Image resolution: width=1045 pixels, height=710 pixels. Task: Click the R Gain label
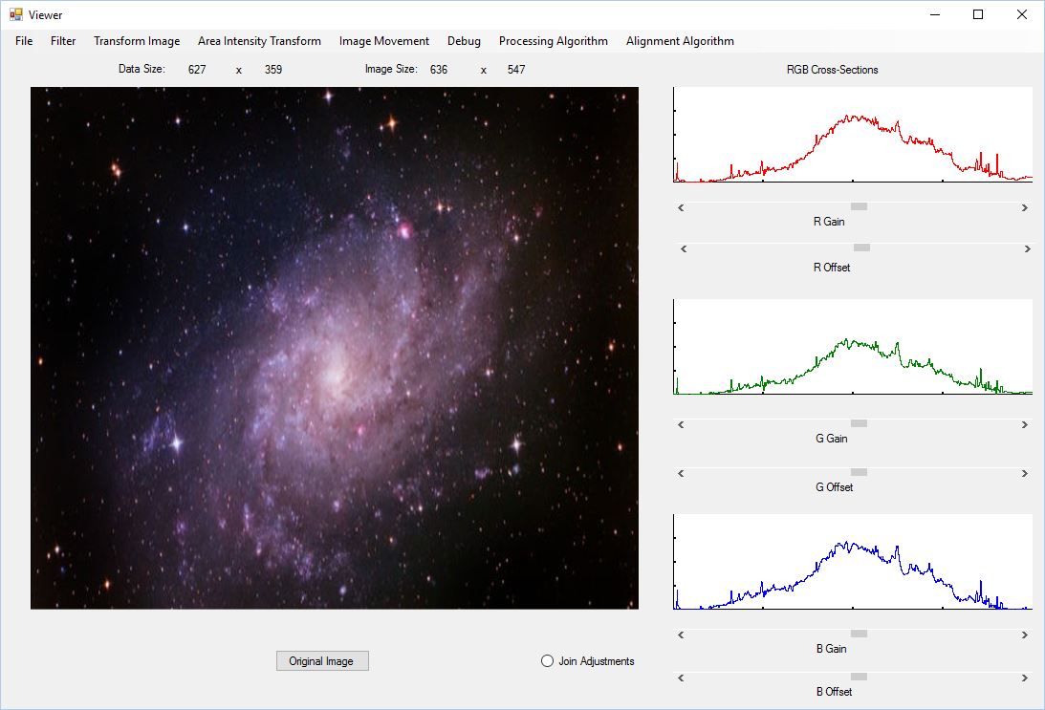829,222
